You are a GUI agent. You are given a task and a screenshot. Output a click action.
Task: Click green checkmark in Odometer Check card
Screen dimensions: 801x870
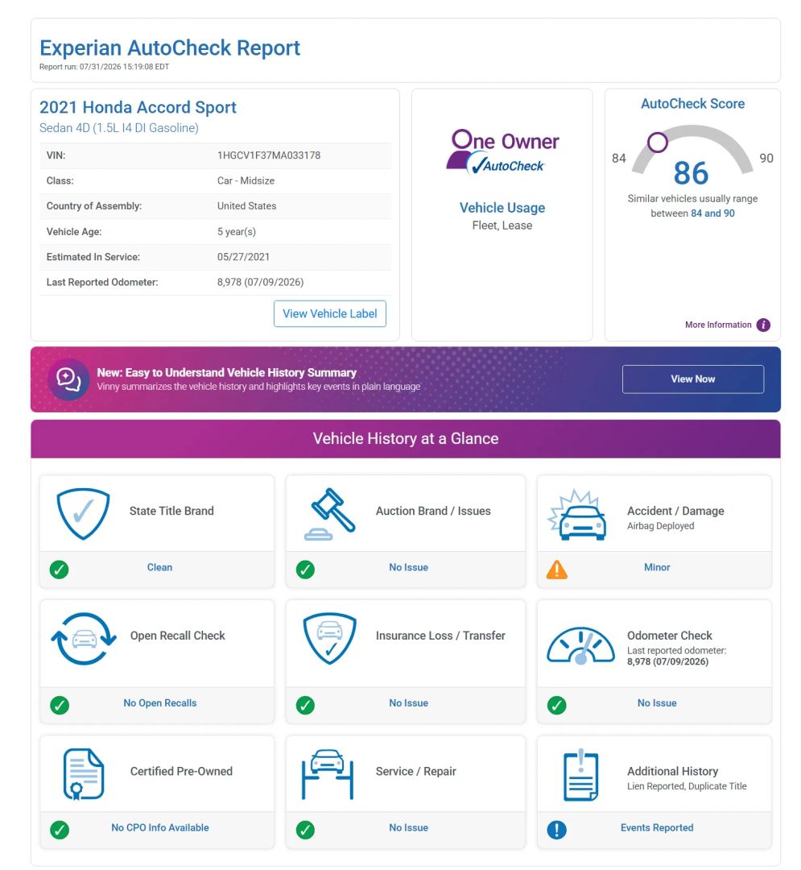point(557,705)
